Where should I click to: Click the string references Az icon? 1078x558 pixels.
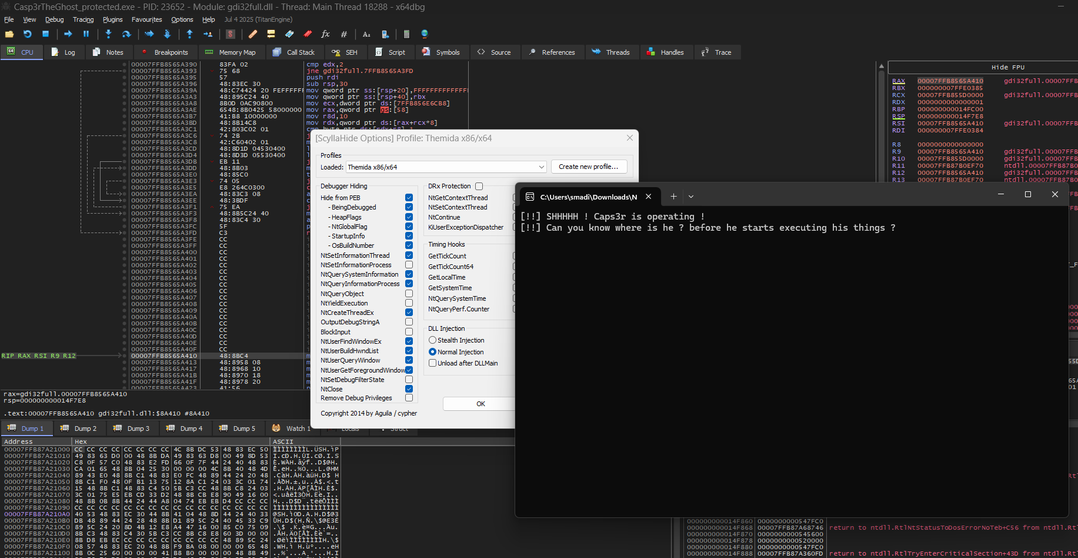click(366, 34)
